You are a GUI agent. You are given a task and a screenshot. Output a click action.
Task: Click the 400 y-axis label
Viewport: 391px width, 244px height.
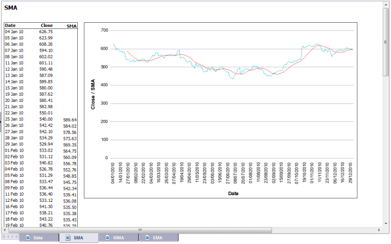click(104, 85)
